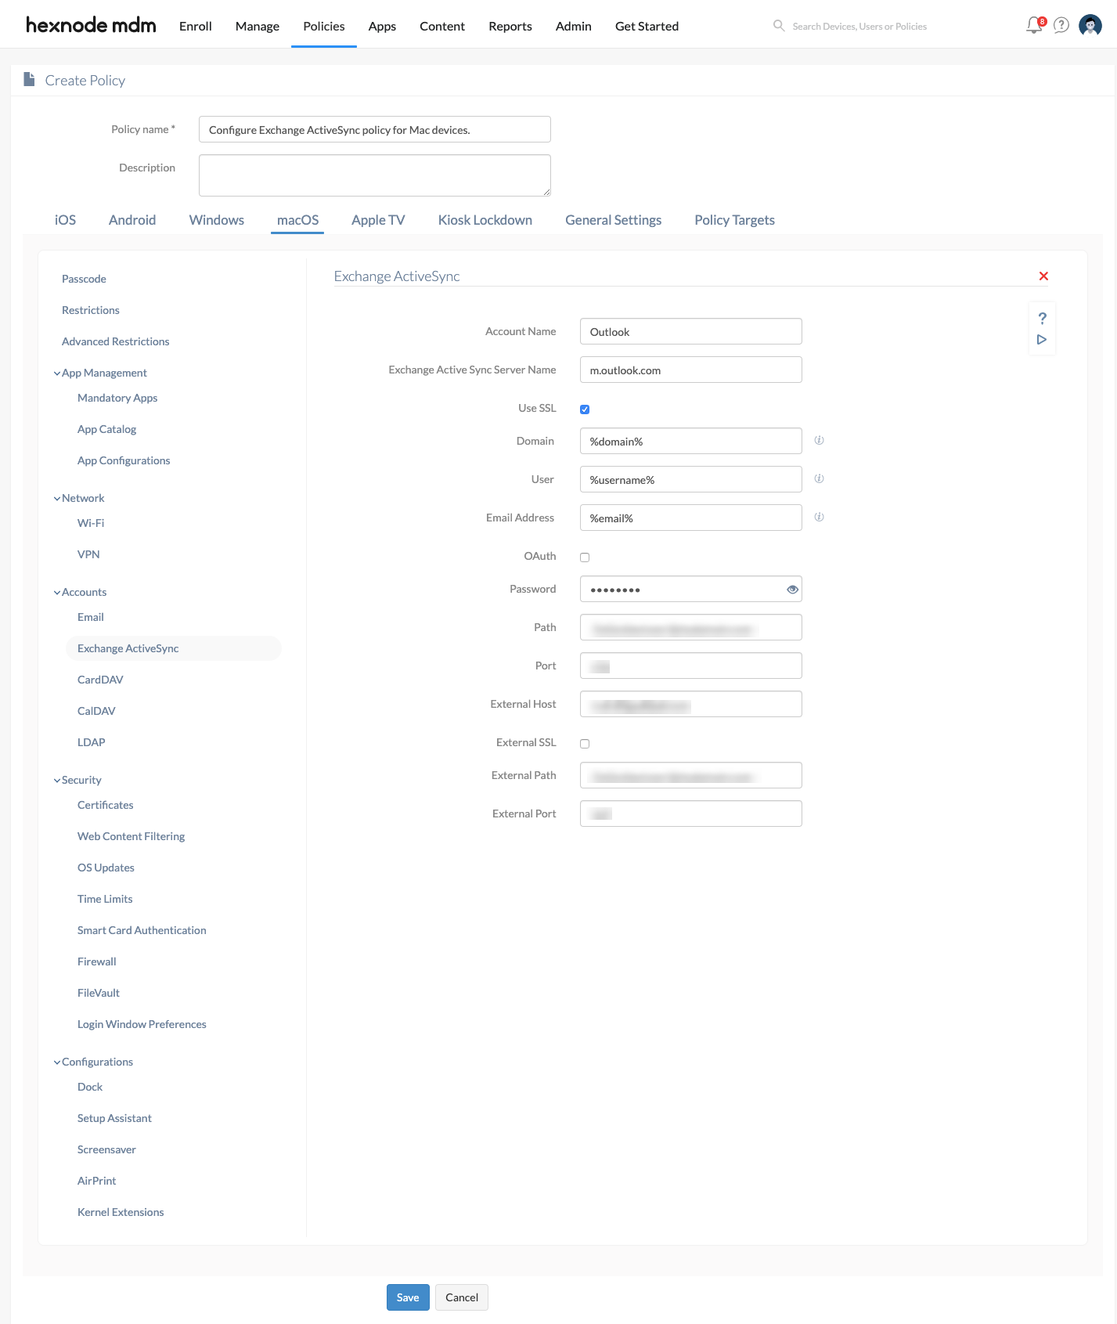Click the info icon next to Email Address

819,517
